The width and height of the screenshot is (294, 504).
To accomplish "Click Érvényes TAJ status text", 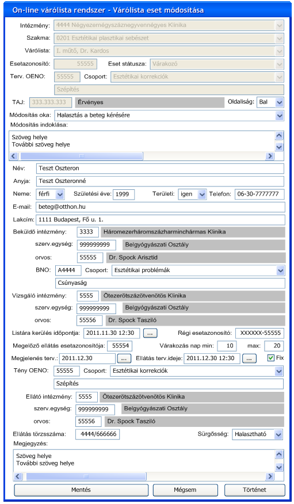I will click(90, 102).
